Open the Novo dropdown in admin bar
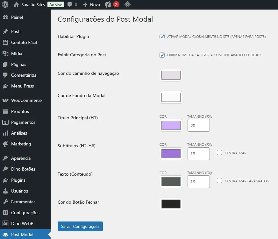 click(x=91, y=4)
